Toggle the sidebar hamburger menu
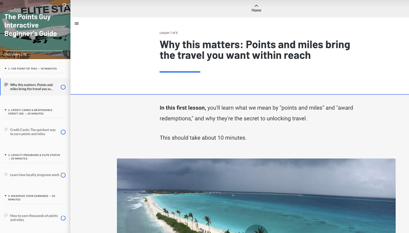The width and height of the screenshot is (409, 233). point(77,23)
